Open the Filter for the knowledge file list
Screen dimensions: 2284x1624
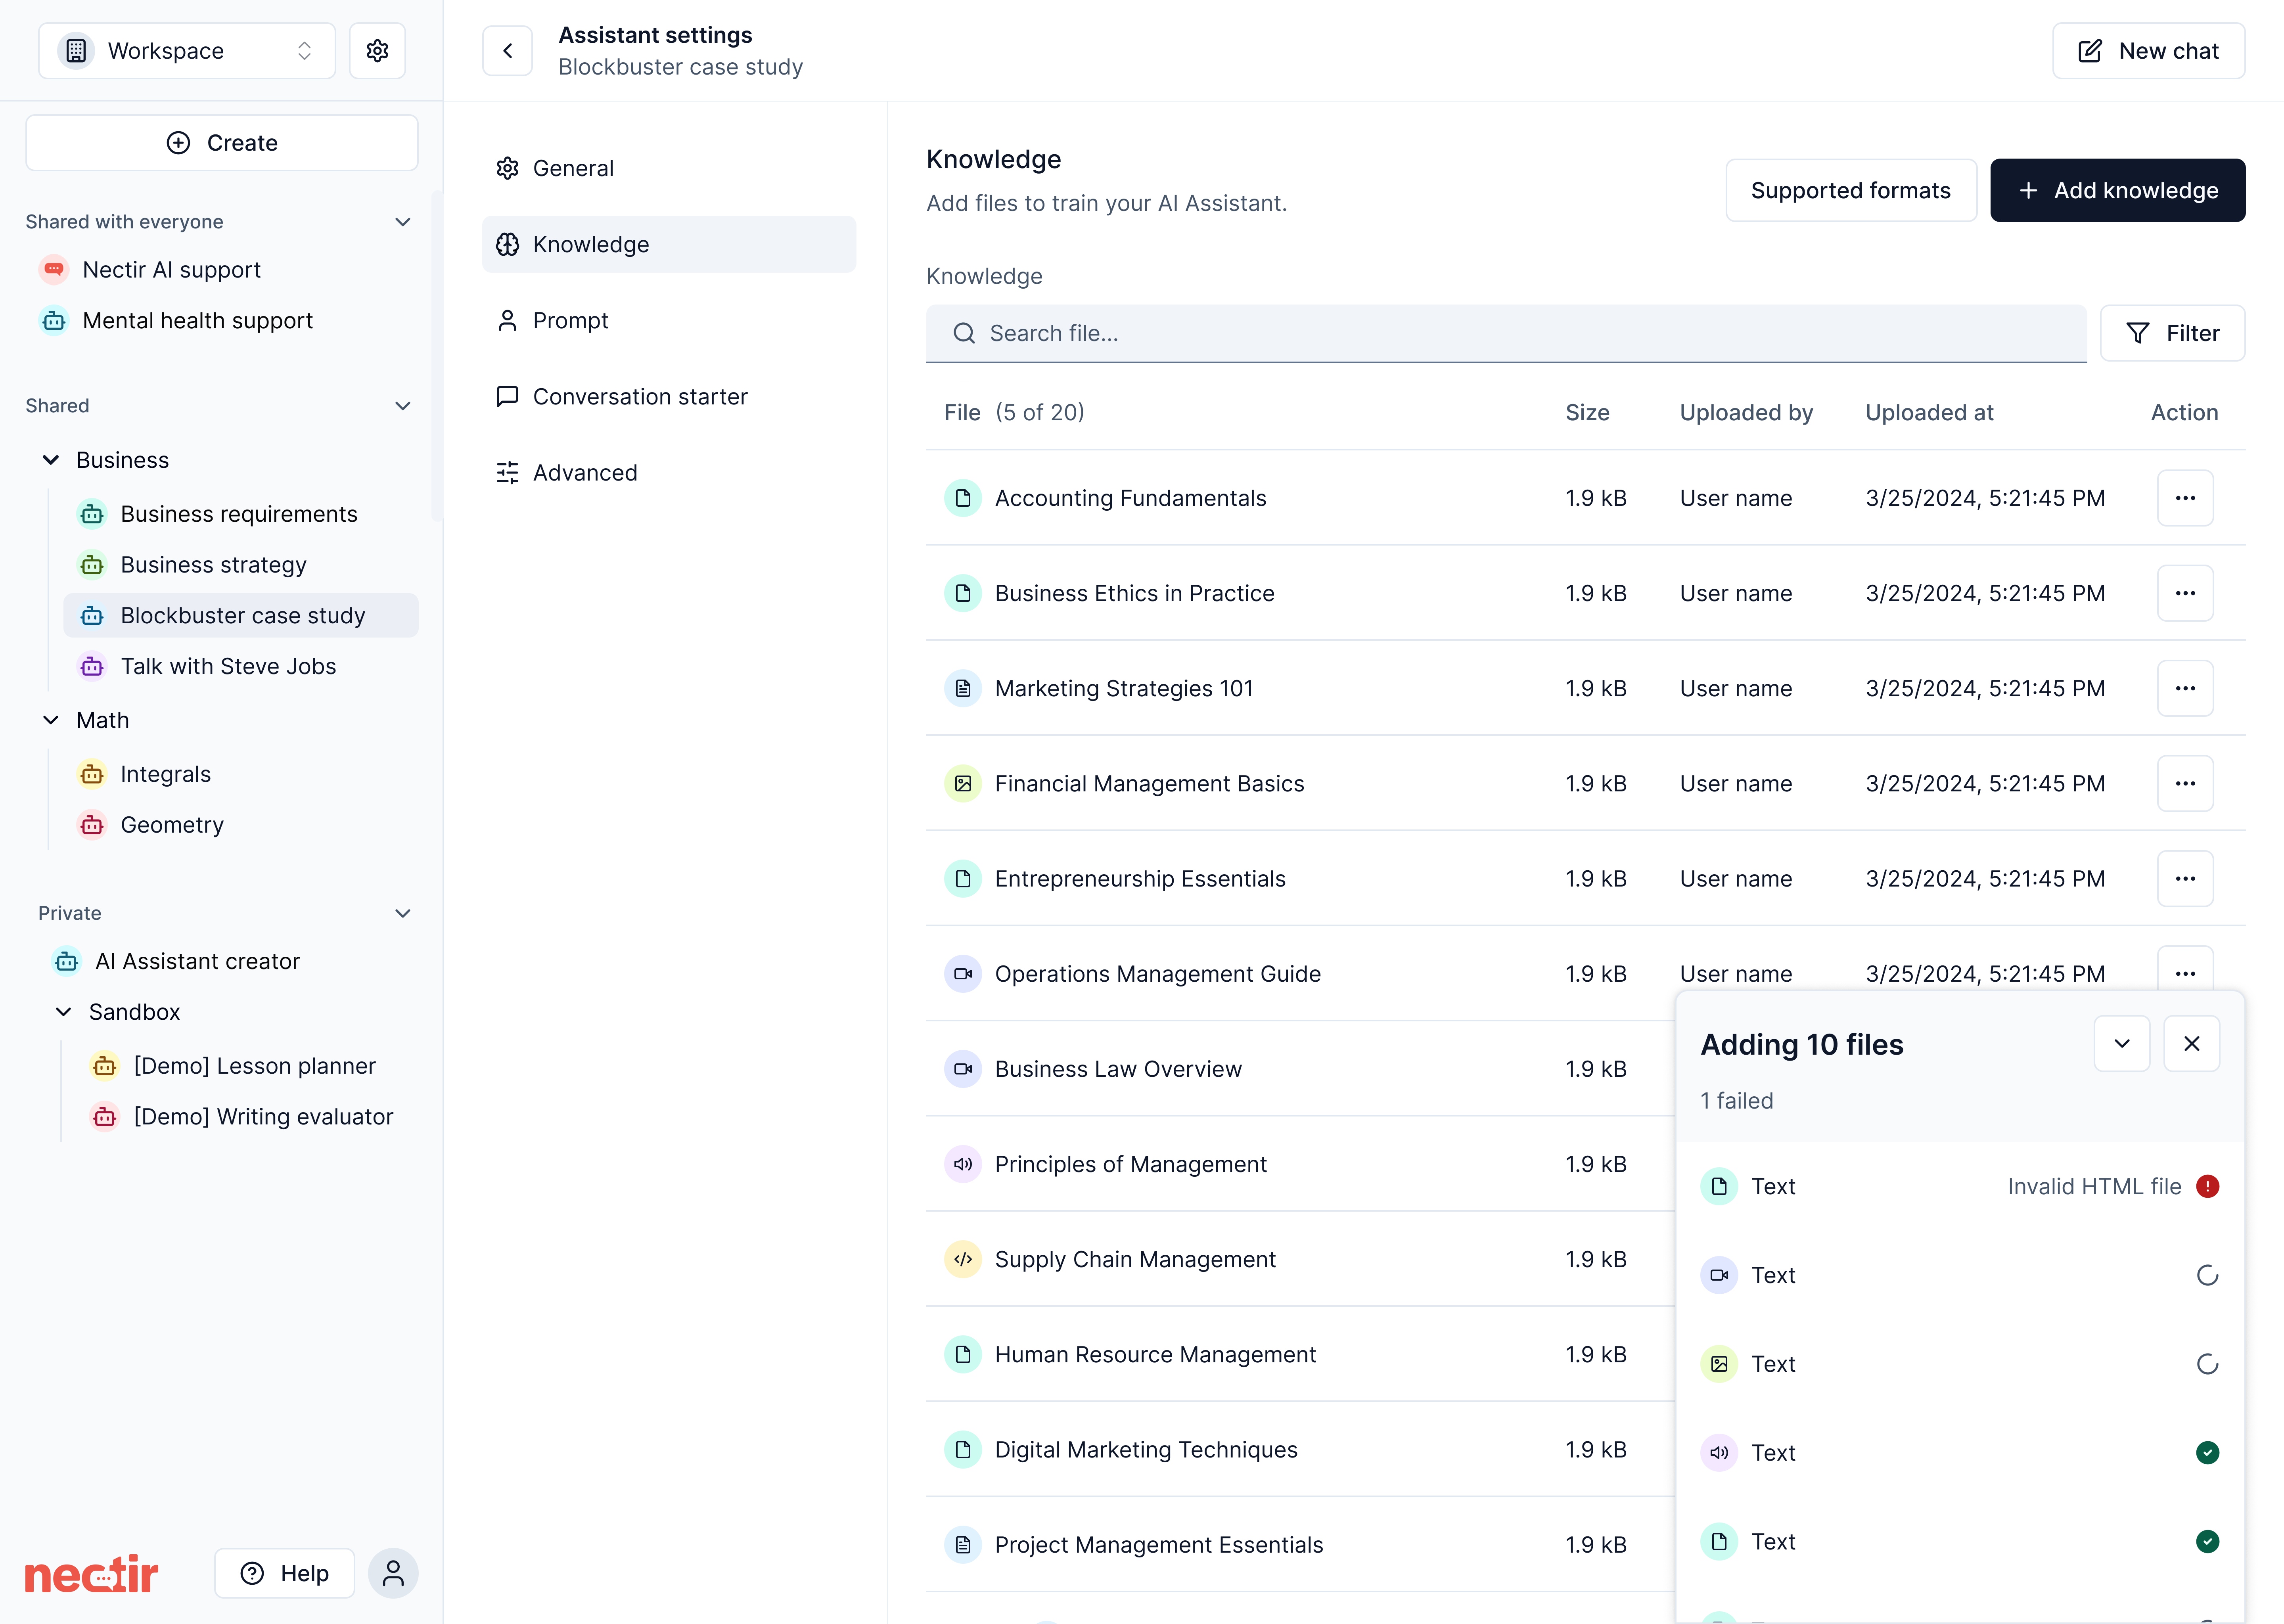[2172, 333]
